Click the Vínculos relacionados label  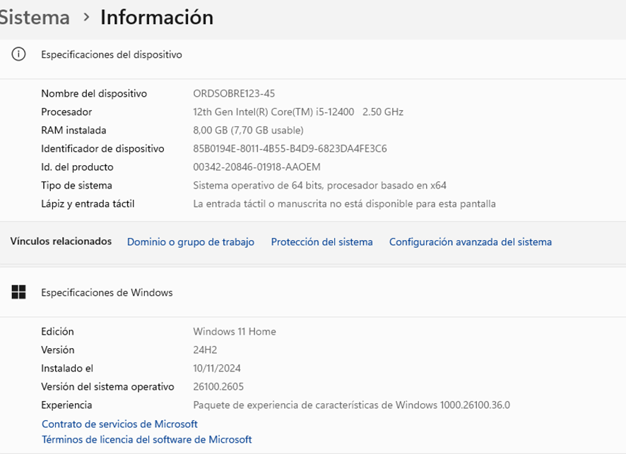point(61,241)
